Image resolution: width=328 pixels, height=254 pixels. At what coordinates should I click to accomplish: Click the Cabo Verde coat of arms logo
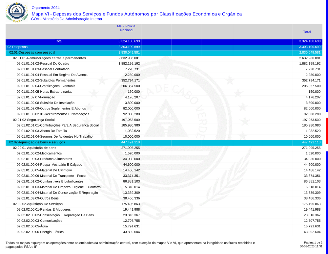pos(16,12)
